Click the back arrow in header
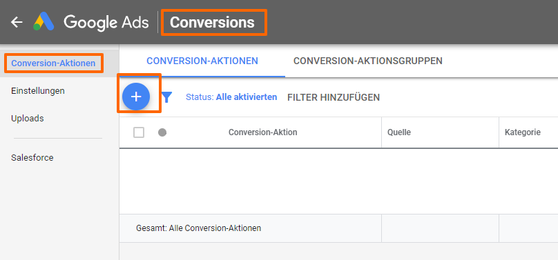The height and width of the screenshot is (260, 558). tap(17, 22)
